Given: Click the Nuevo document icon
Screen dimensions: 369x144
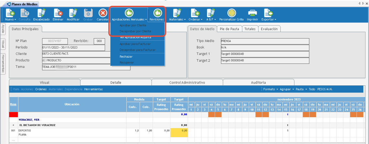Looking at the screenshot, I should [x=10, y=13].
